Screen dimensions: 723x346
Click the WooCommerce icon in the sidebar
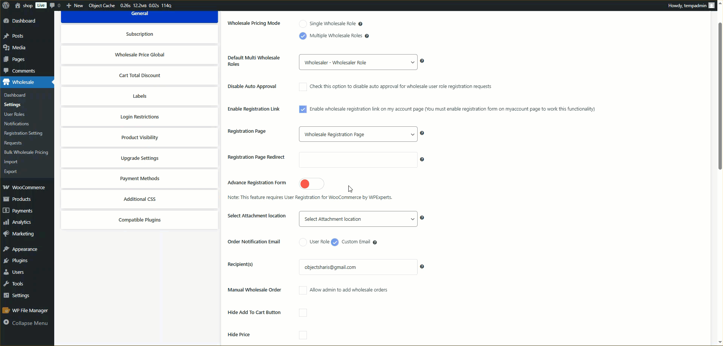coord(6,187)
